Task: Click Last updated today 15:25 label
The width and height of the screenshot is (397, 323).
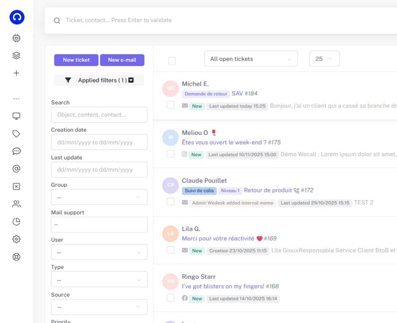Action: (237, 106)
